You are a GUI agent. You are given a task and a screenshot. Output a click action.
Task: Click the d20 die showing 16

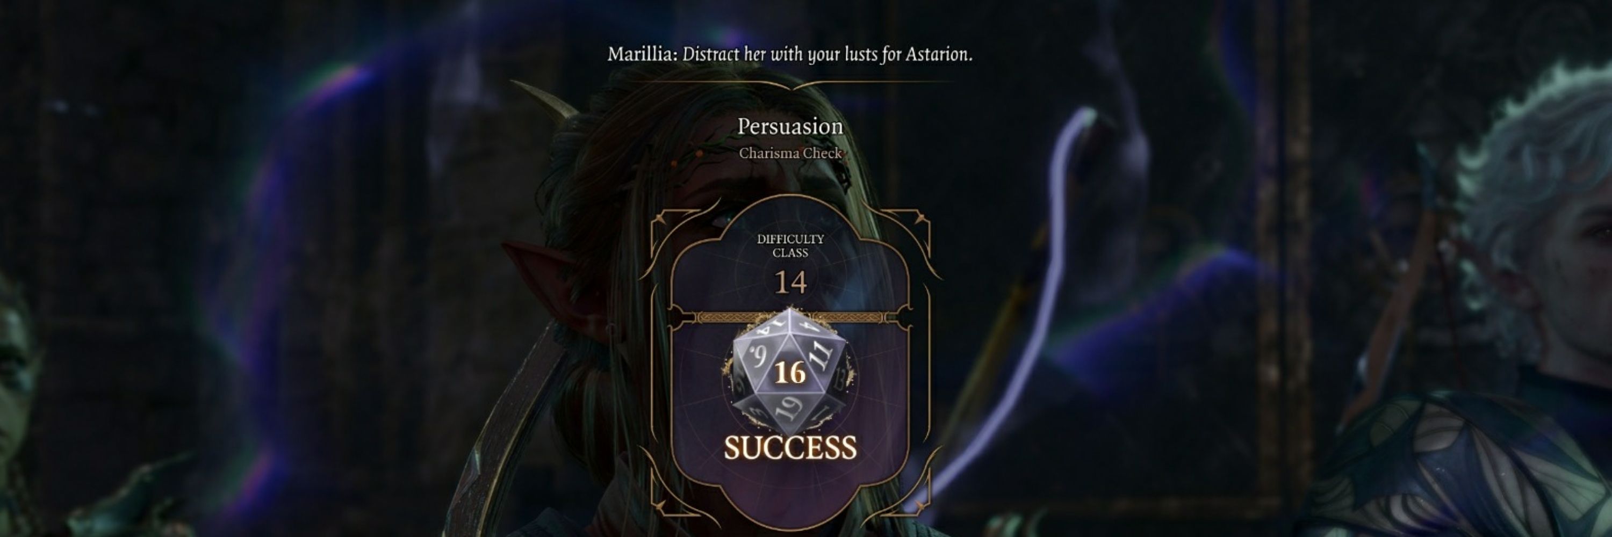pyautogui.click(x=790, y=370)
